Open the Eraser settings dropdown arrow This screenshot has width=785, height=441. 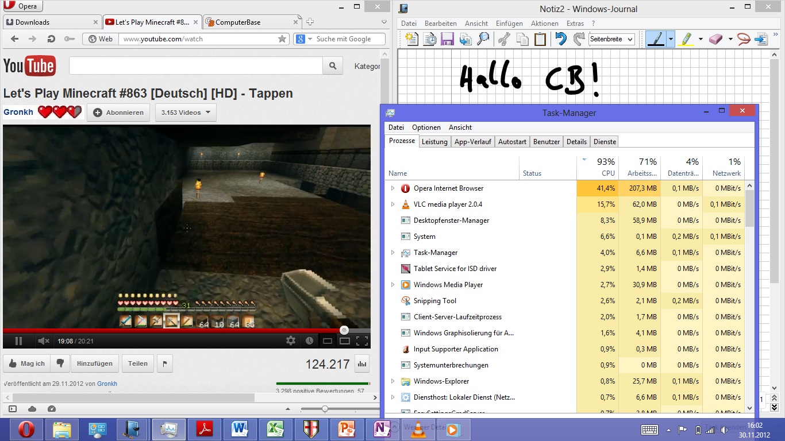(730, 39)
